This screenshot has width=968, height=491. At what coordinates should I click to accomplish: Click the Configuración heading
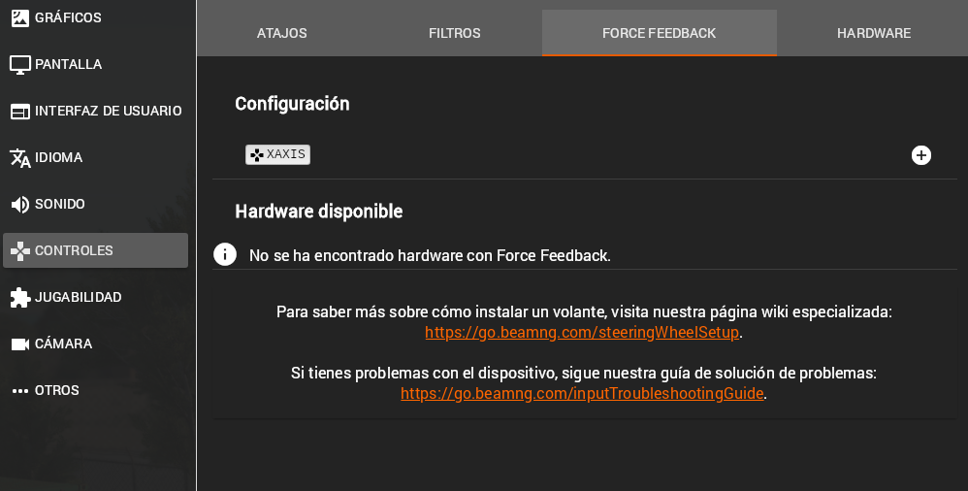292,104
